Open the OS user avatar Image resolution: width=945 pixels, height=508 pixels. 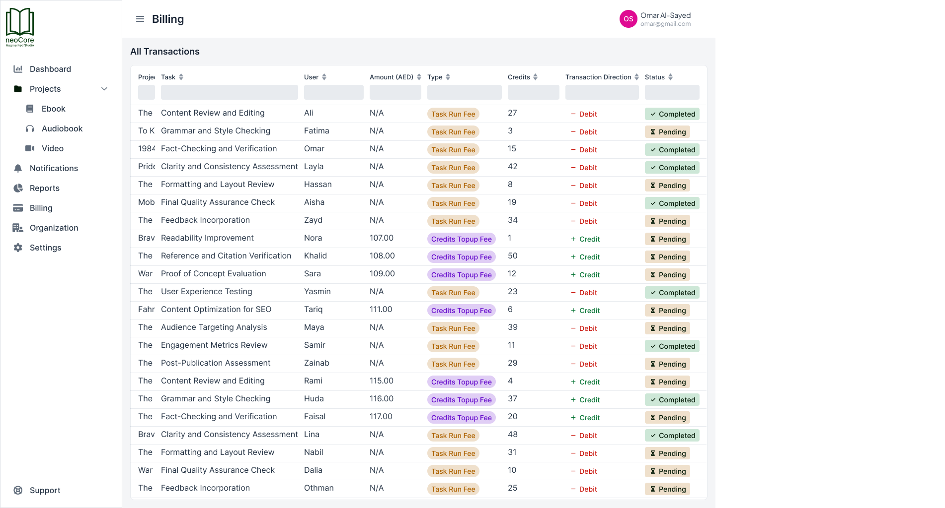pos(628,19)
